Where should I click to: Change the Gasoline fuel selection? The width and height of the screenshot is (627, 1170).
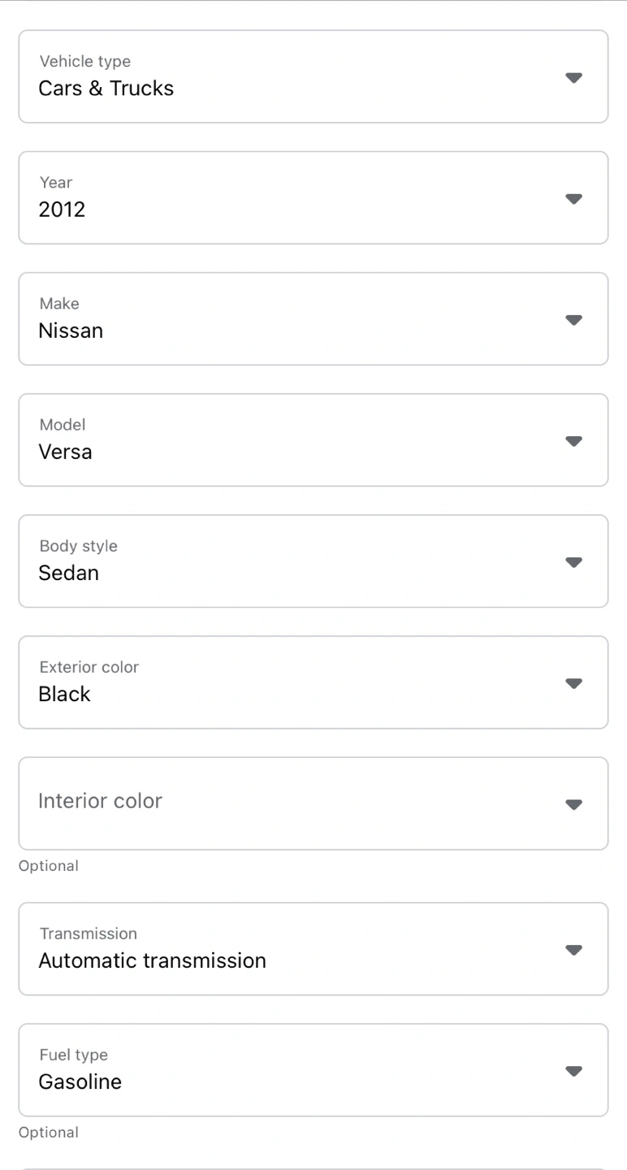[80, 1081]
